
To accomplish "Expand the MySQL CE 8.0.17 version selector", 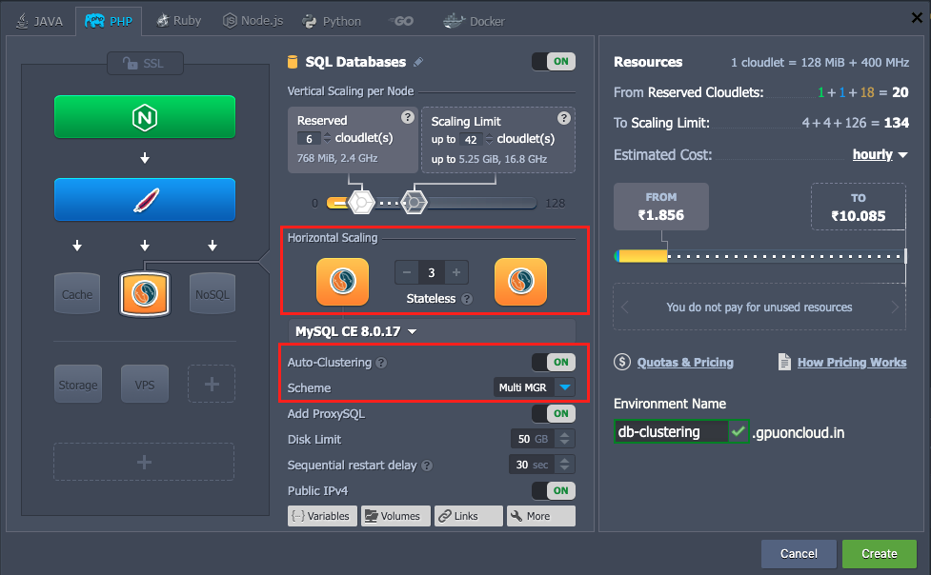I will click(356, 331).
